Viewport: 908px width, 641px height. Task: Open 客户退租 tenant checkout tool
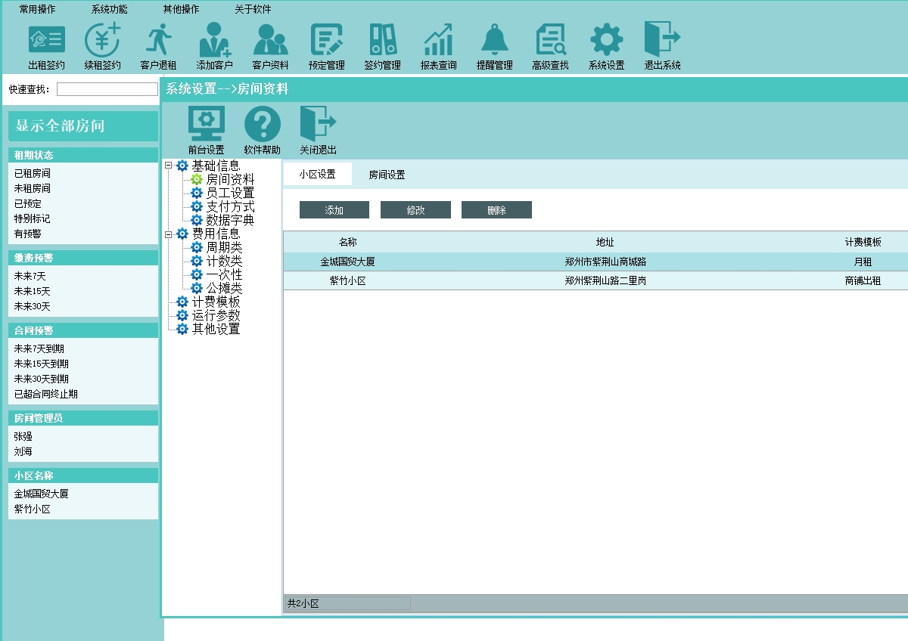158,40
